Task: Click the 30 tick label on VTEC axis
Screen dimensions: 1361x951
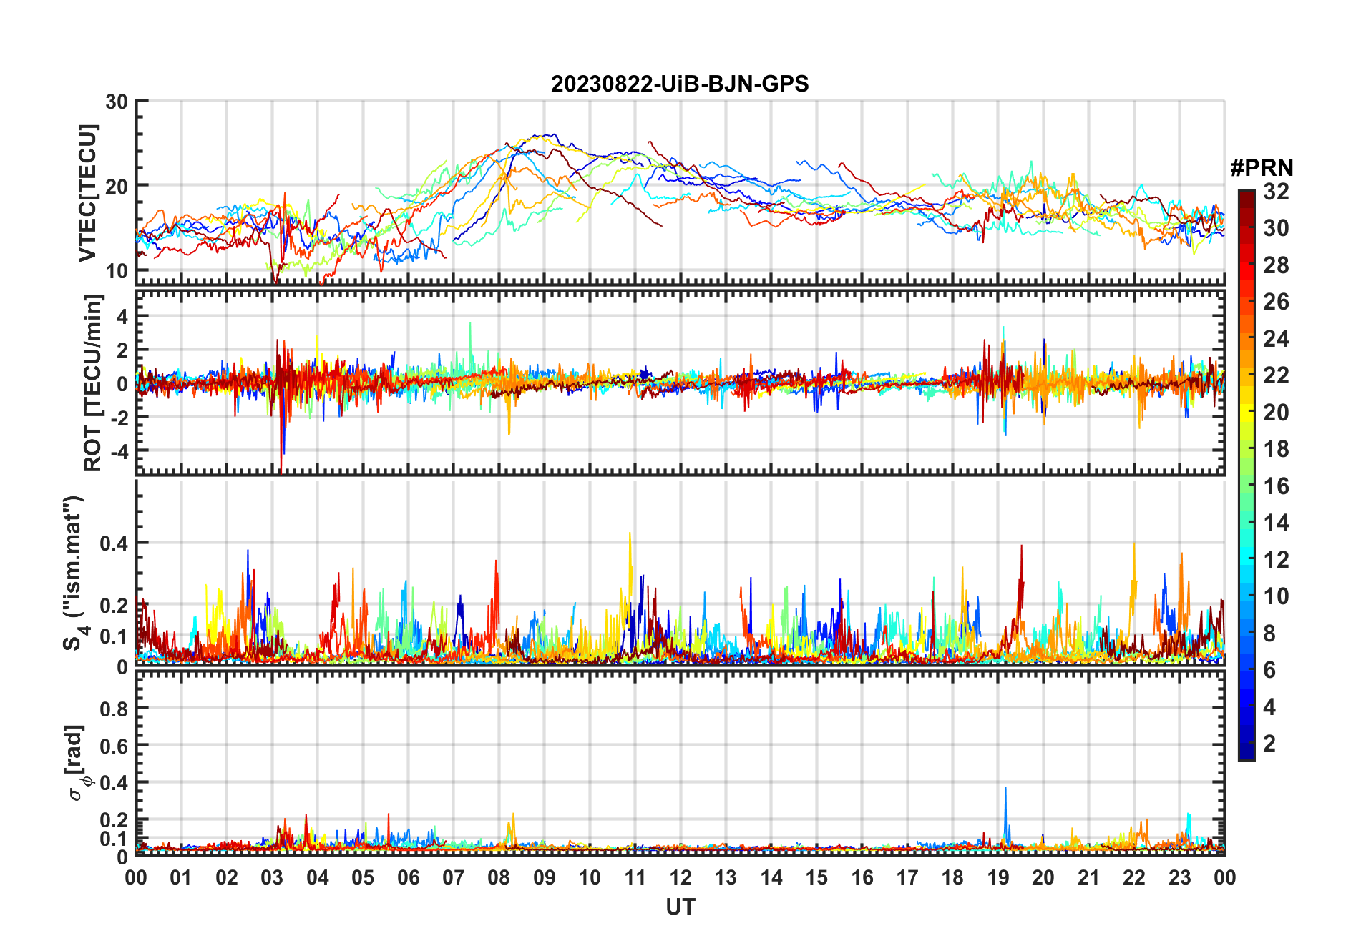Action: pos(117,102)
